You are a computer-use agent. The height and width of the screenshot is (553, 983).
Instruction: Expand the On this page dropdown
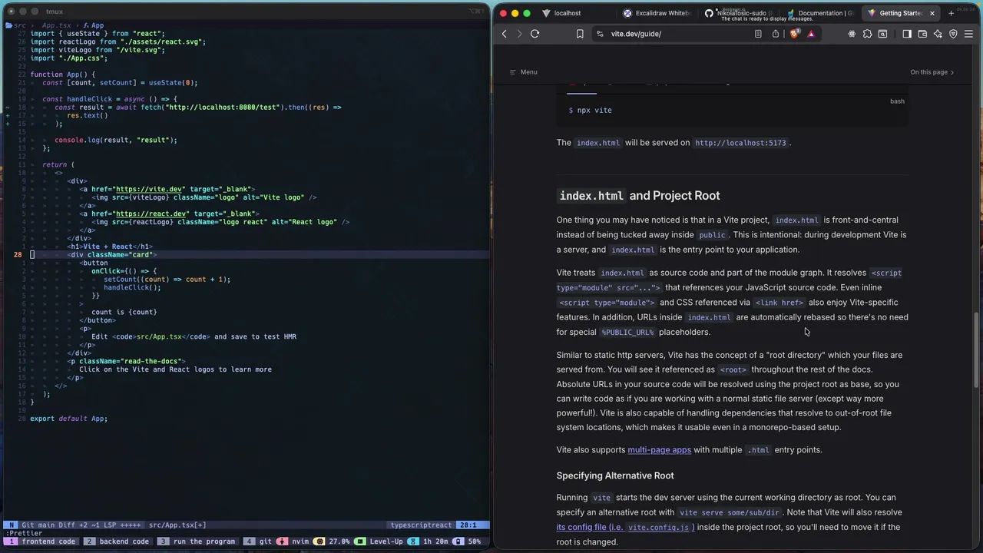[932, 72]
